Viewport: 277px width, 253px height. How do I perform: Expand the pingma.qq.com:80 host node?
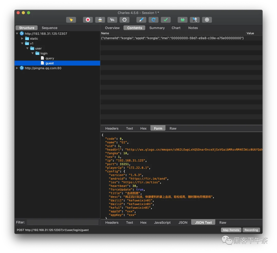pos(17,68)
